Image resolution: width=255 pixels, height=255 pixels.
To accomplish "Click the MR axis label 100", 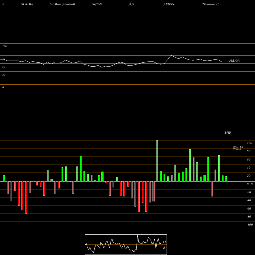I will [x=250, y=143].
